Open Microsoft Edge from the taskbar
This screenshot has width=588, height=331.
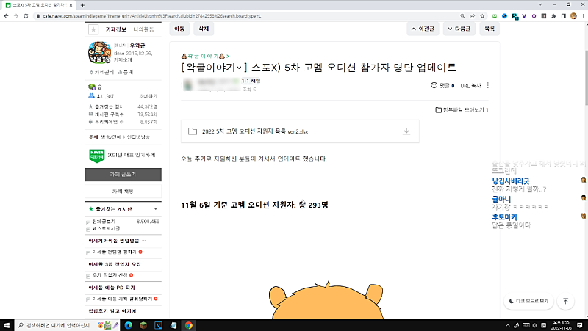[x=128, y=325]
